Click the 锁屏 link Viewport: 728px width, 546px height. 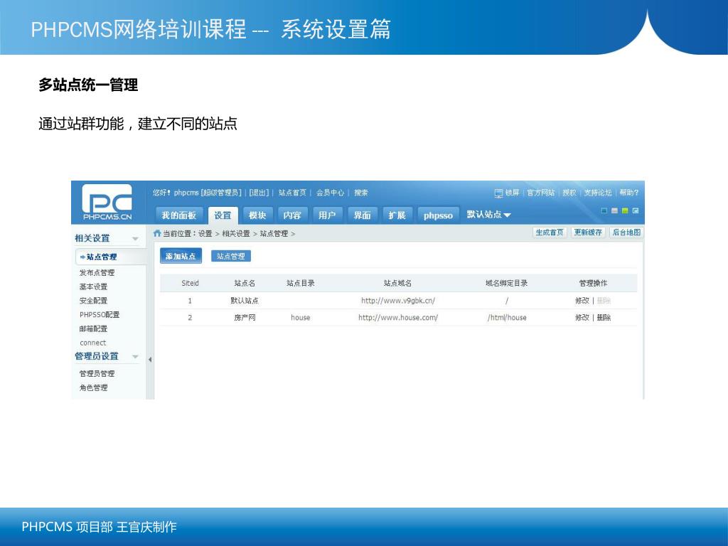pyautogui.click(x=512, y=193)
